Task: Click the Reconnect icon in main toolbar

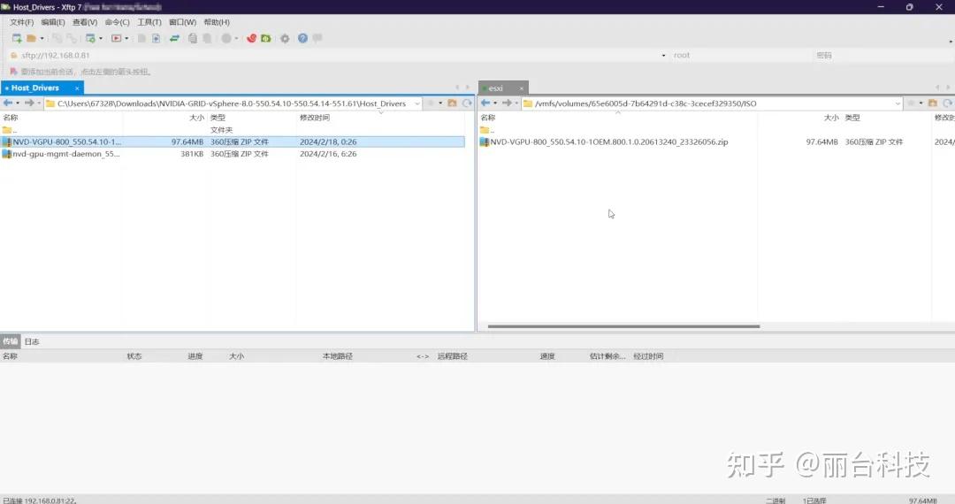Action: (x=57, y=38)
